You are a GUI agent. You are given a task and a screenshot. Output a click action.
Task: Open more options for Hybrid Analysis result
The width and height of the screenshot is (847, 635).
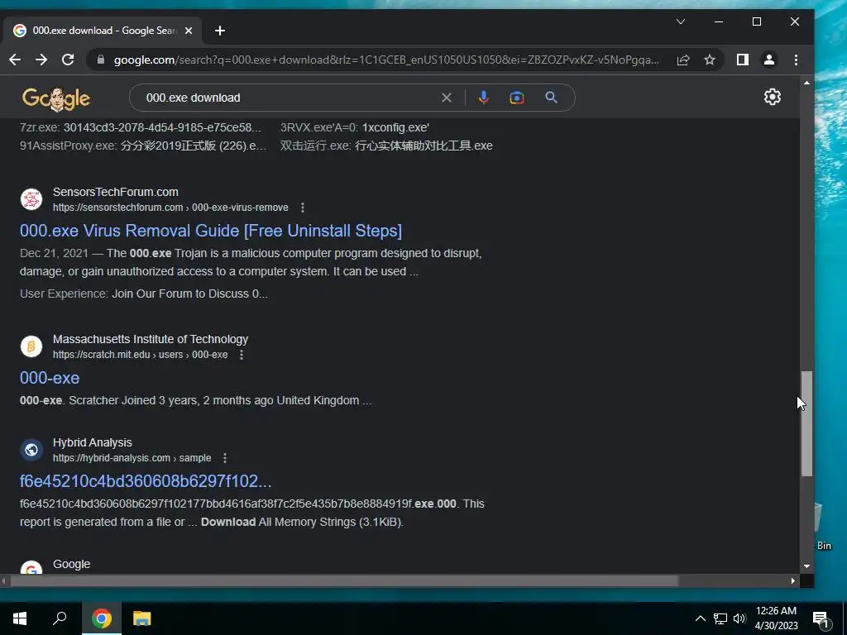point(225,458)
